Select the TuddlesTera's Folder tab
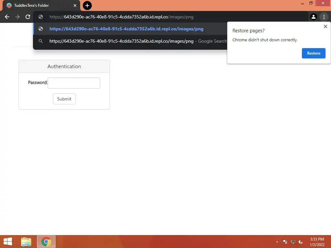Viewport: 331px width, 248px height. [41, 5]
